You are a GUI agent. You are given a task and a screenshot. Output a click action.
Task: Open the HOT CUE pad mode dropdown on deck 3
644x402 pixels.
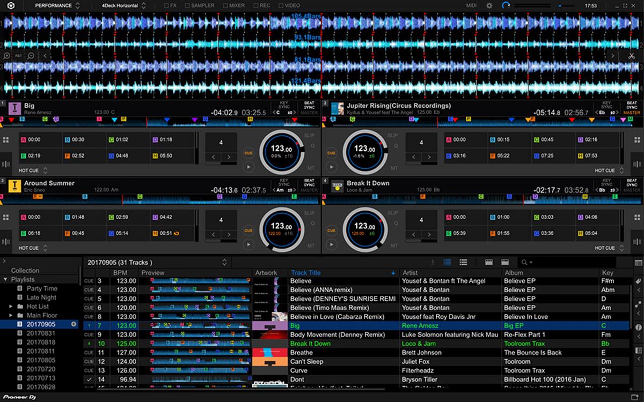click(x=33, y=248)
